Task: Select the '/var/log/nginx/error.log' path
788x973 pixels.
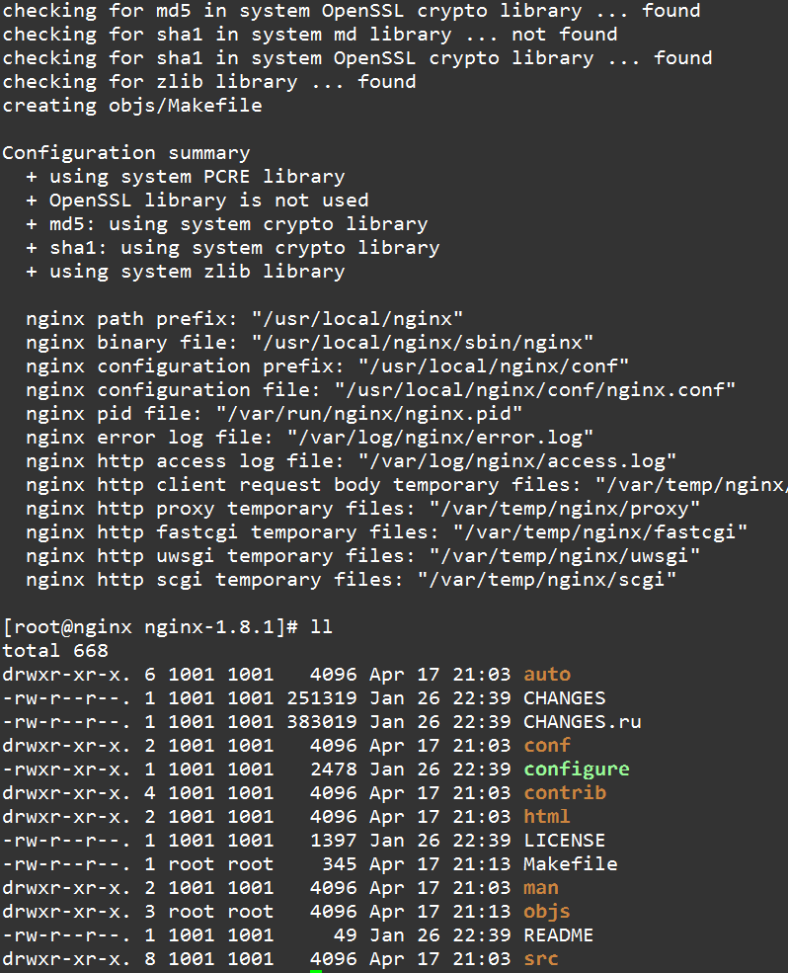Action: click(440, 438)
